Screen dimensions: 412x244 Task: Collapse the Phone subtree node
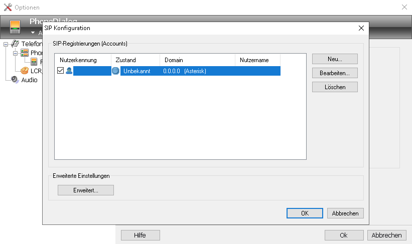pos(16,53)
